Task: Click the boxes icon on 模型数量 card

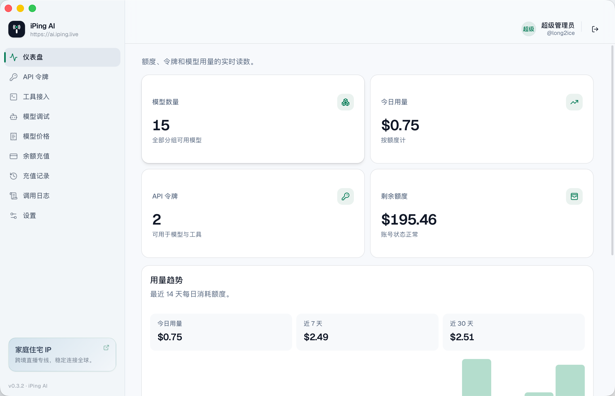Action: pyautogui.click(x=346, y=102)
